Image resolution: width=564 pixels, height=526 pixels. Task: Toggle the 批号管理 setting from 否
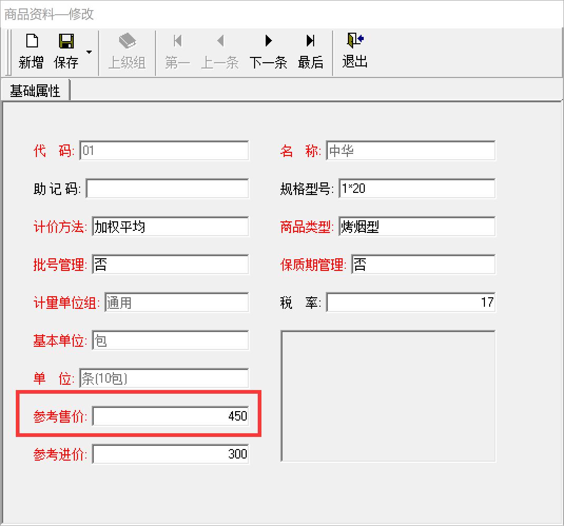pos(170,264)
